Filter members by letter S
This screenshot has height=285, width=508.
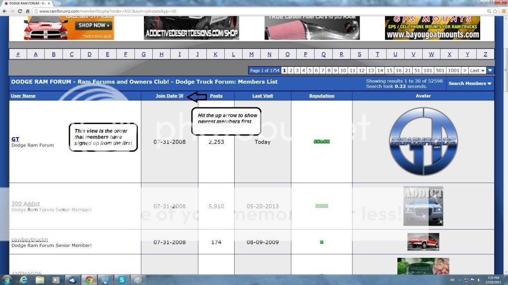[x=359, y=54]
